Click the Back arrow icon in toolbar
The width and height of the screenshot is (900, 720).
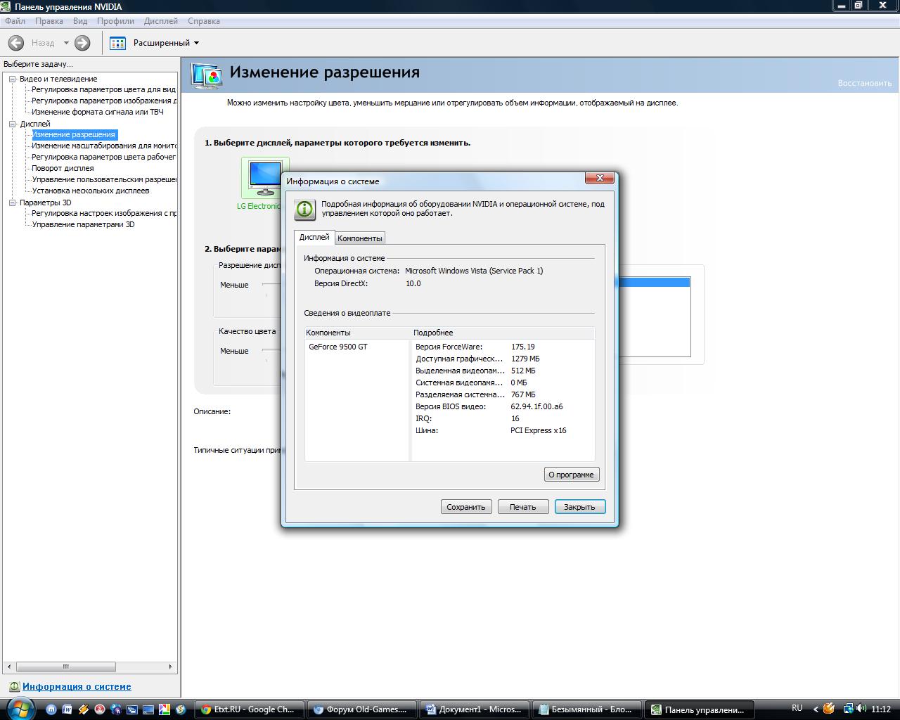click(x=16, y=43)
